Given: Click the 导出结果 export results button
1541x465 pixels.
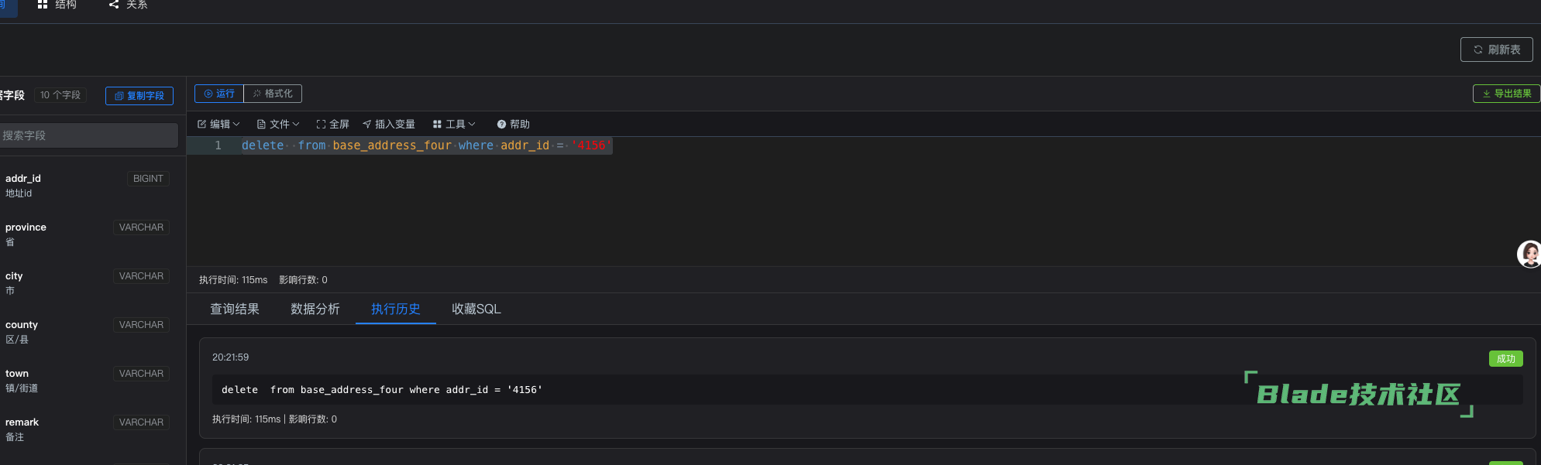Looking at the screenshot, I should (1505, 93).
